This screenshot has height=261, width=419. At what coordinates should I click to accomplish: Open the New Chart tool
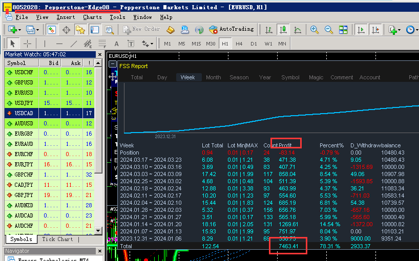pyautogui.click(x=13, y=29)
